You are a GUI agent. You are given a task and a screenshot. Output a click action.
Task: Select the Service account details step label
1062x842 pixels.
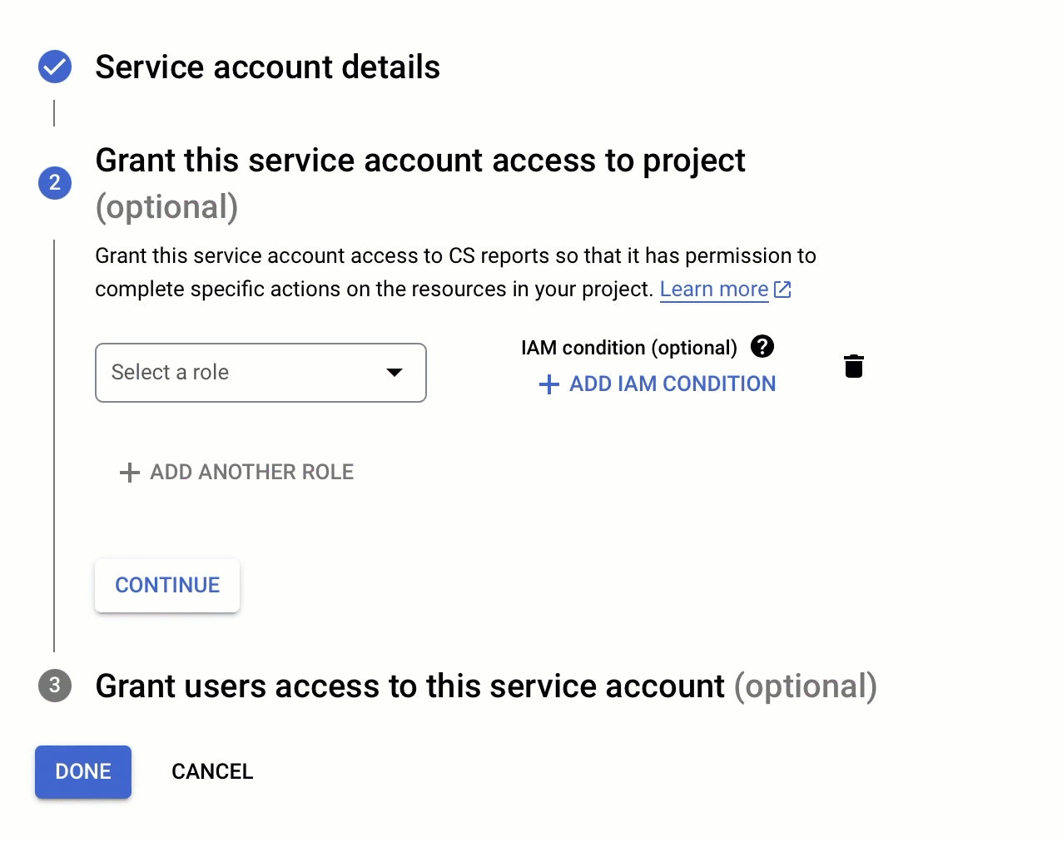click(x=268, y=67)
